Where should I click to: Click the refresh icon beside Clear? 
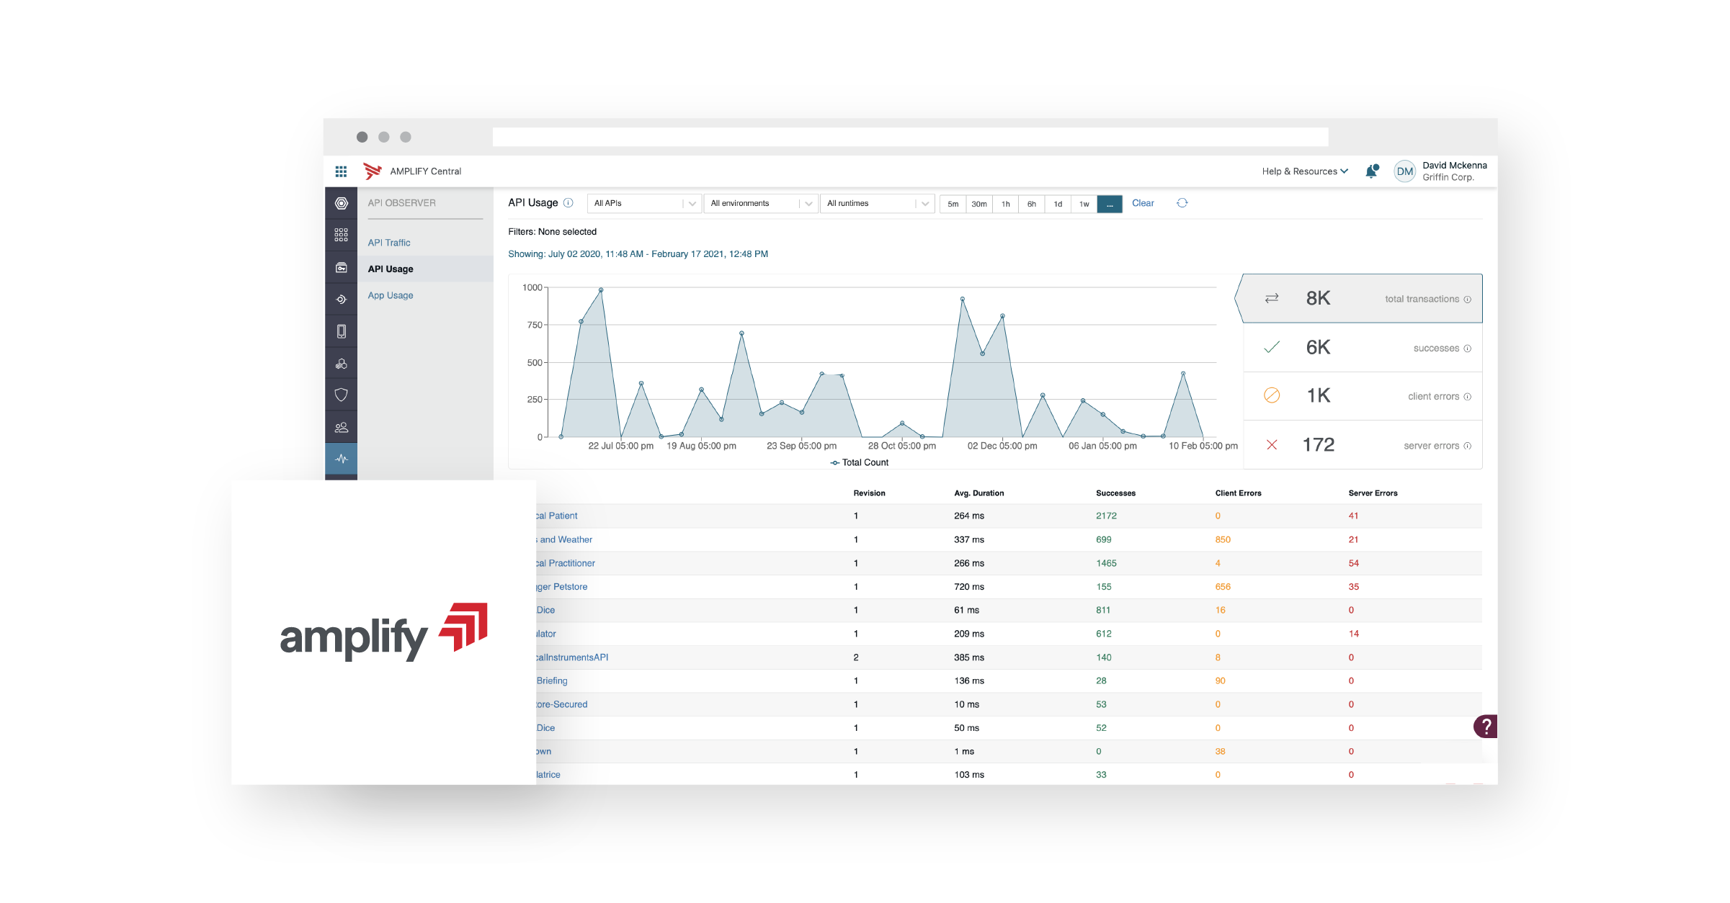[x=1182, y=203]
